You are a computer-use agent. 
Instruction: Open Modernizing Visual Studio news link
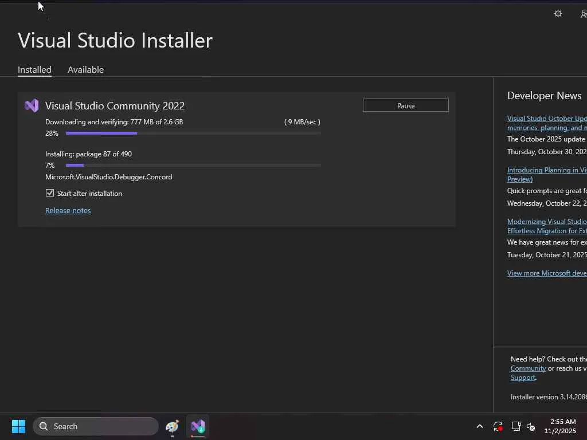pos(547,226)
